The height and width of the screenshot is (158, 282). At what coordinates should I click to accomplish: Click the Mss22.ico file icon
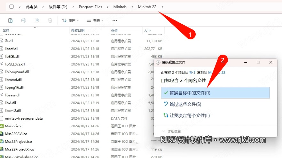tap(2, 126)
